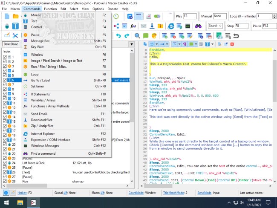Click the New file icon in the toolbar
Image resolution: width=277 pixels, height=208 pixels.
point(7,16)
